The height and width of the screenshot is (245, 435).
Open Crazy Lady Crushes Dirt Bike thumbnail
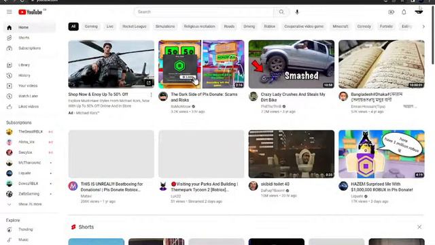tap(292, 64)
